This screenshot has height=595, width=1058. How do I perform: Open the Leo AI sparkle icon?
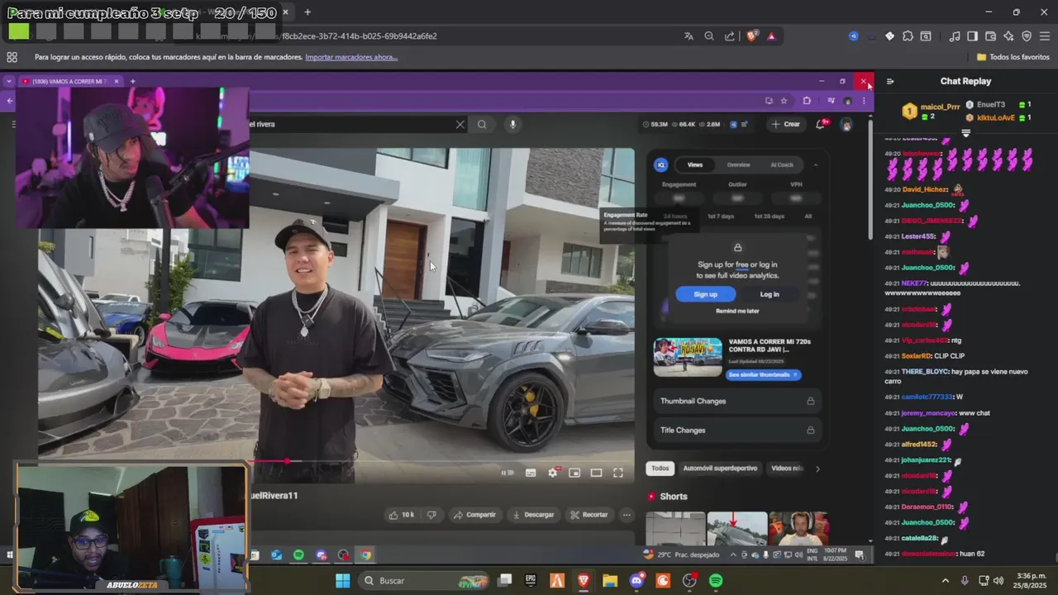coord(1008,36)
